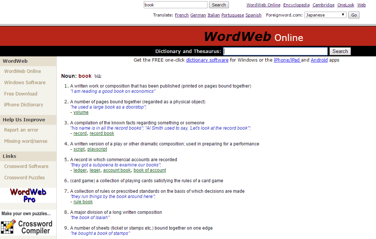The width and height of the screenshot is (376, 239).
Task: Click the 'book of account' synonym link
Action: tap(150, 170)
